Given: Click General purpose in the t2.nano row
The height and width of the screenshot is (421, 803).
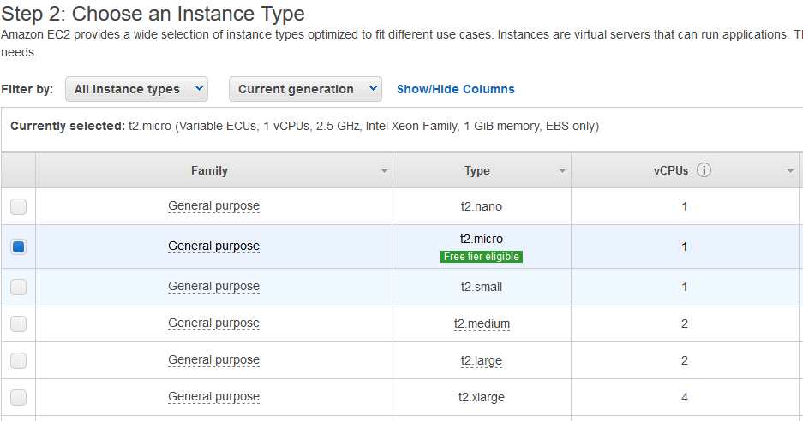Looking at the screenshot, I should 213,206.
